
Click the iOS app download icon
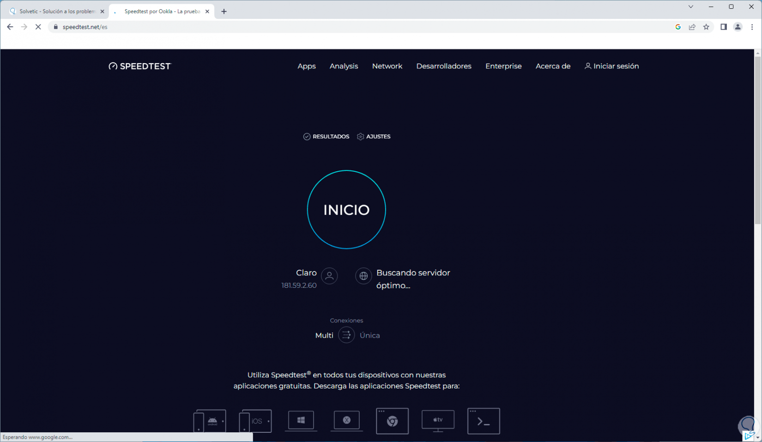click(x=255, y=421)
